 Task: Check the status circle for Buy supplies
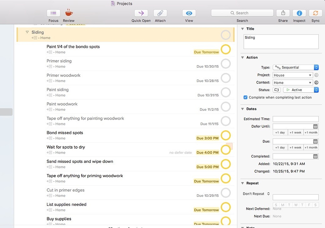[226, 221]
